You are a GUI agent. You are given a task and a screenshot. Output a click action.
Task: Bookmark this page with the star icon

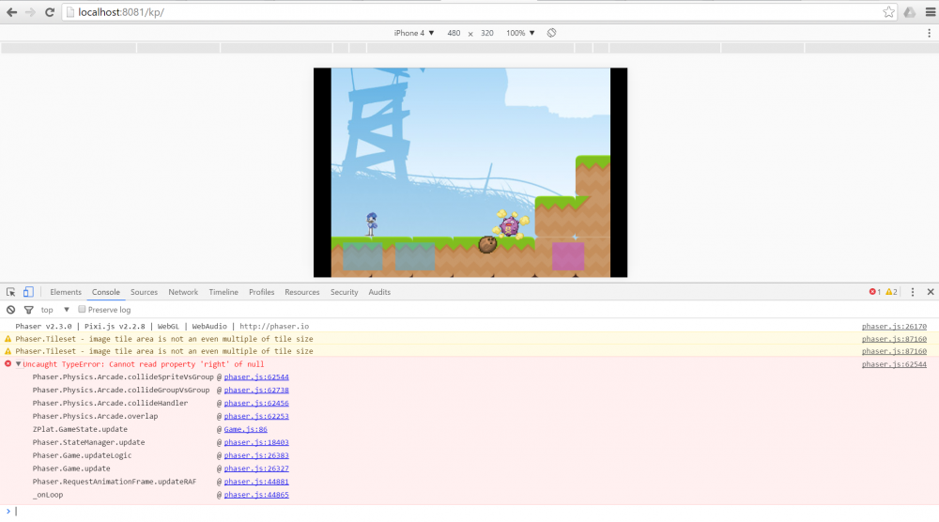click(888, 12)
